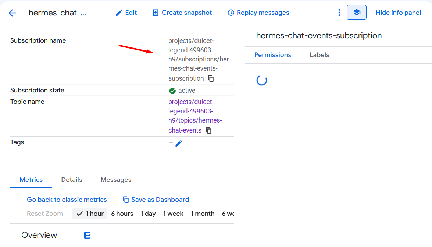This screenshot has width=432, height=247.
Task: Click the active subscription state text
Action: 187,91
